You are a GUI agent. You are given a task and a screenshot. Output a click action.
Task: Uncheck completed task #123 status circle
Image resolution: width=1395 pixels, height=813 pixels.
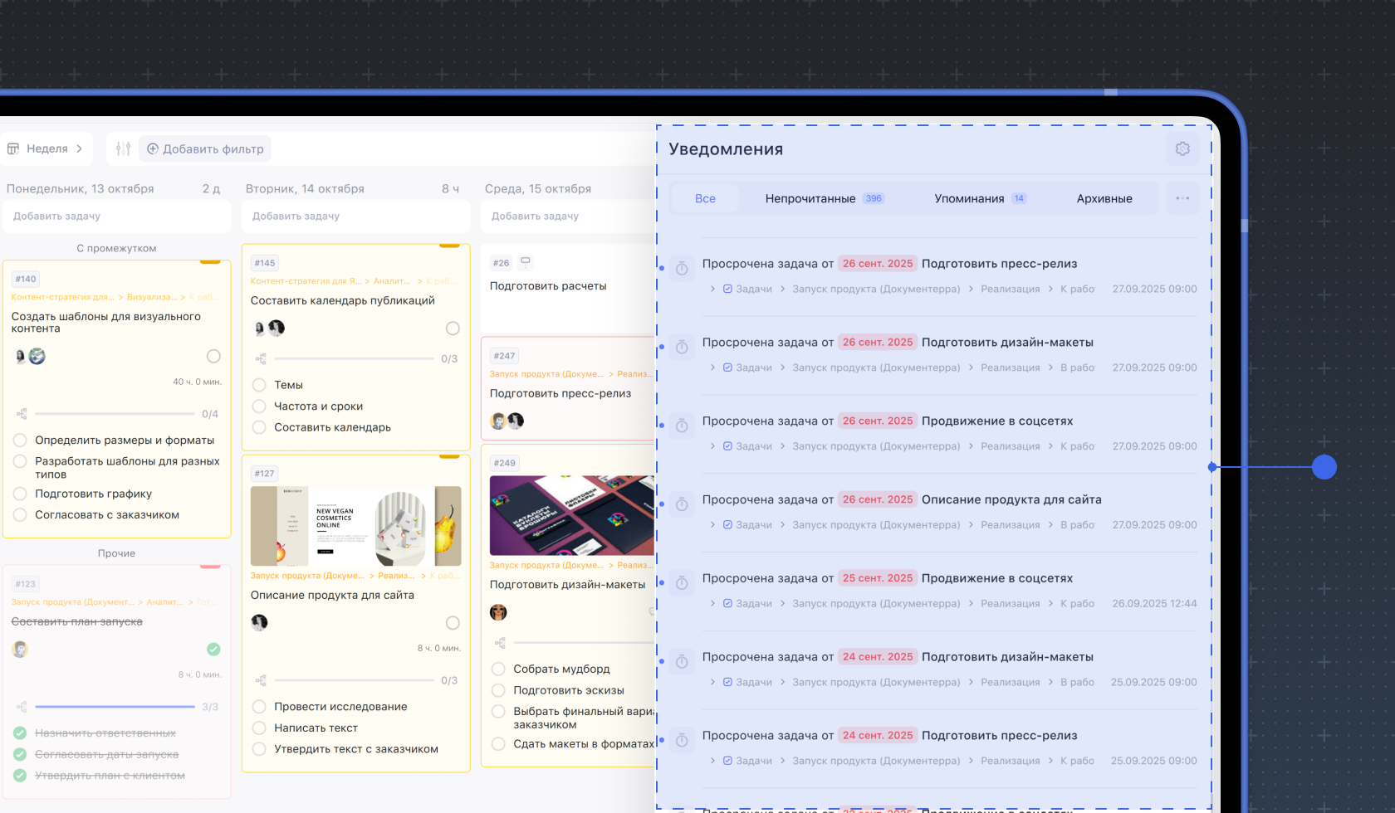click(213, 649)
